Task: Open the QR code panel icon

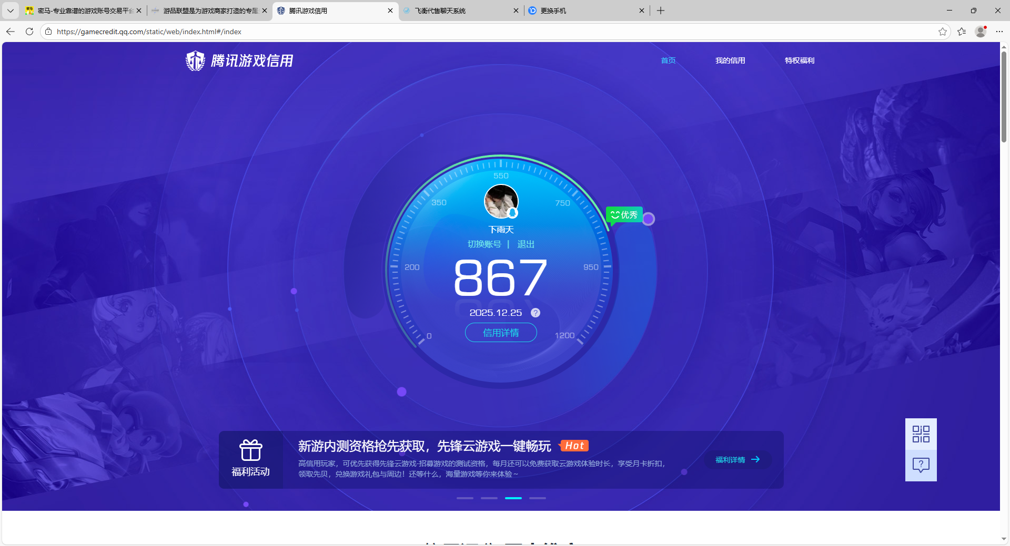Action: click(x=920, y=434)
